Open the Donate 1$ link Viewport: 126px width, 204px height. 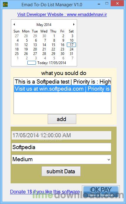pos(45,192)
